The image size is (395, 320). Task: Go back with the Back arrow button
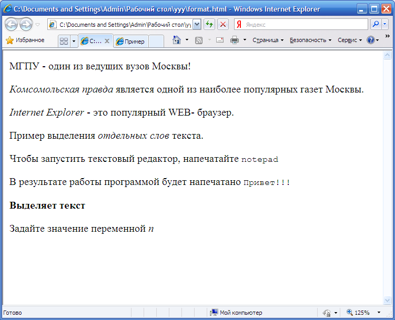tap(12, 24)
